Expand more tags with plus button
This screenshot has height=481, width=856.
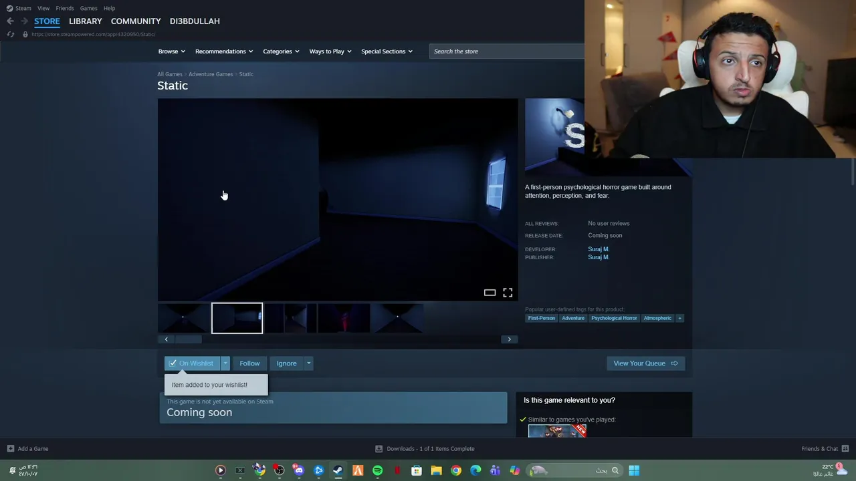click(679, 318)
